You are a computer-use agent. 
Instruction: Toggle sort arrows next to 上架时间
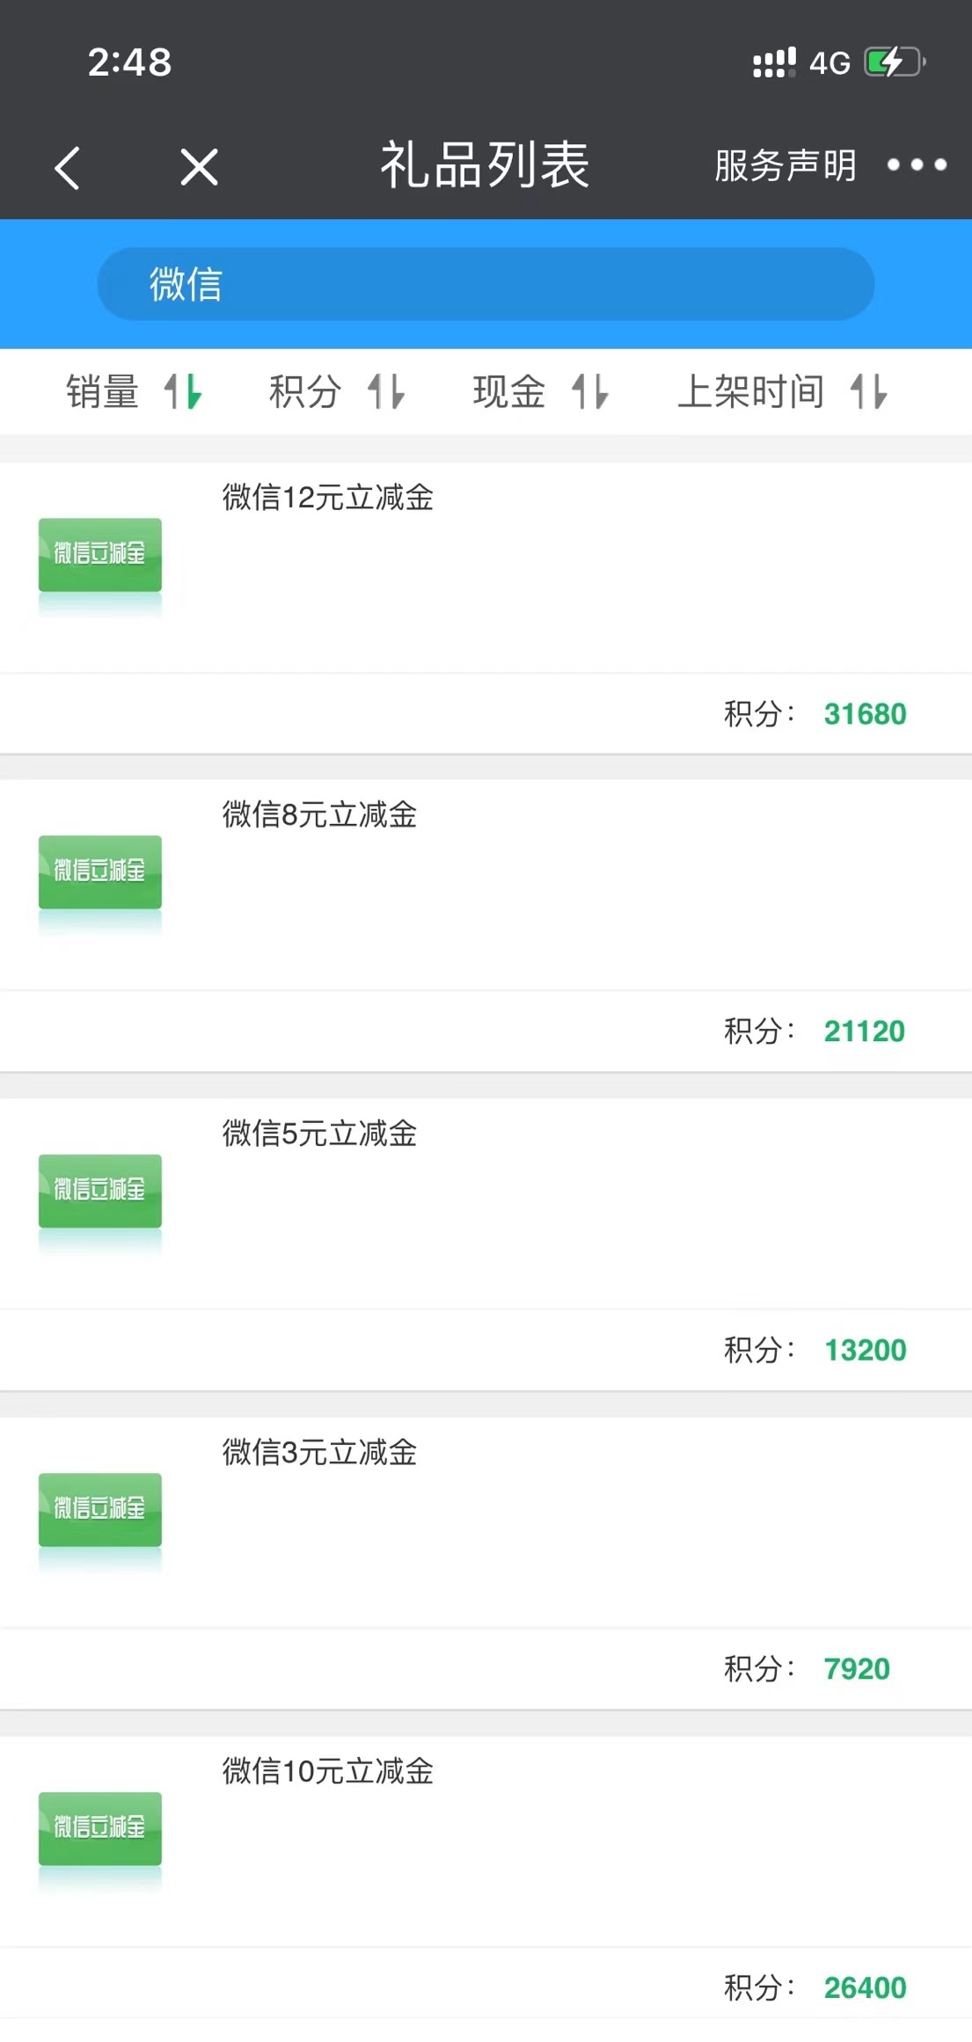[869, 391]
